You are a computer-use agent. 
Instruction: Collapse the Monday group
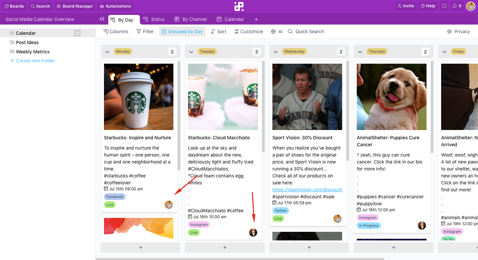coord(107,52)
